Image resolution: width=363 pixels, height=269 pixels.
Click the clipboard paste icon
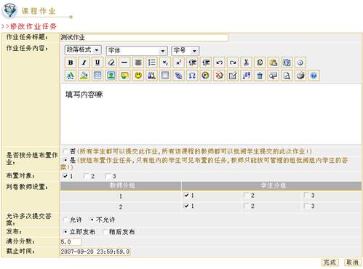(x=274, y=63)
